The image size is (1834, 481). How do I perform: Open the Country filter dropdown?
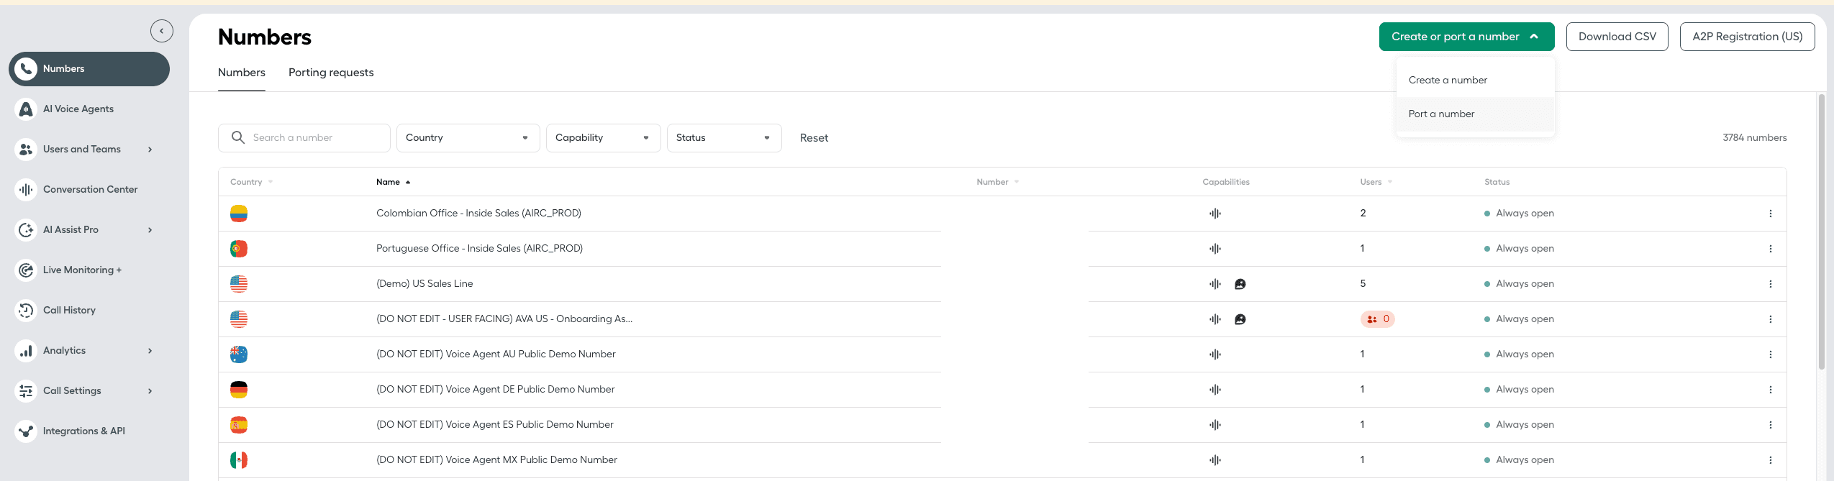[468, 138]
